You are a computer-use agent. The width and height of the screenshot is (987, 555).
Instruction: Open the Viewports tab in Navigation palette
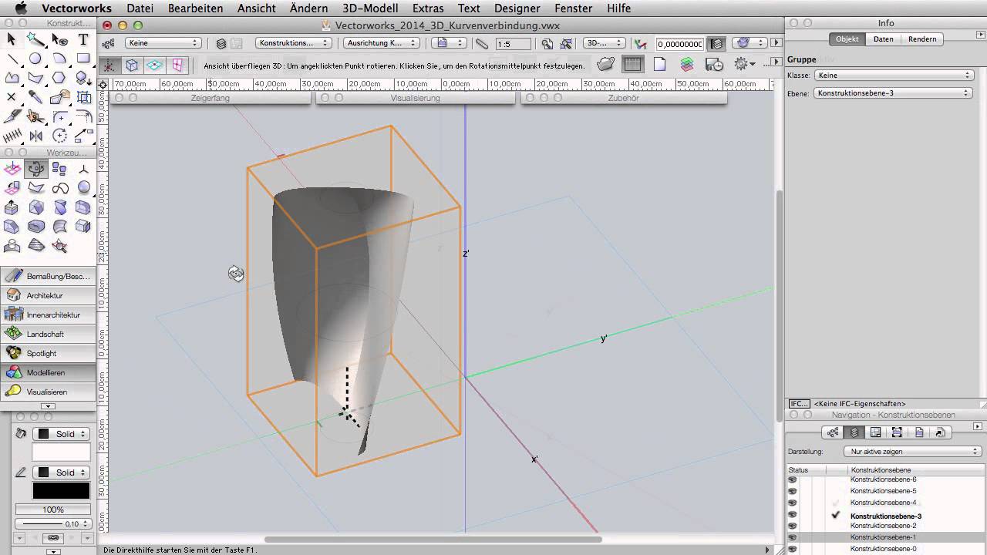click(897, 432)
